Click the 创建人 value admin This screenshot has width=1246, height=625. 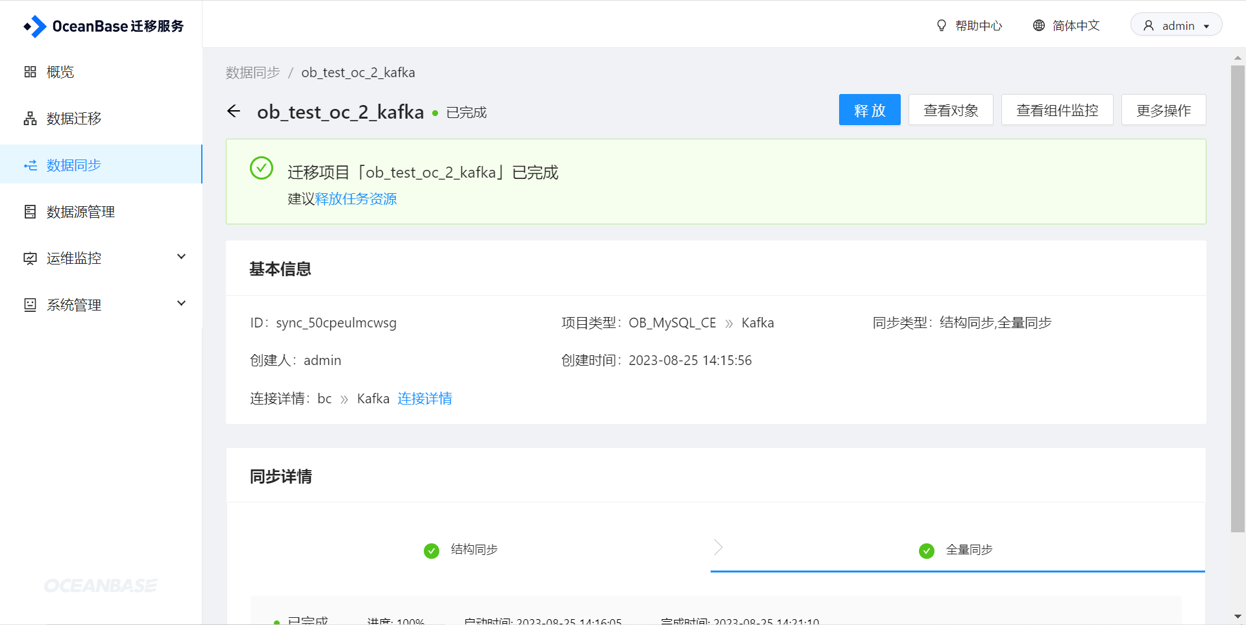(x=323, y=360)
